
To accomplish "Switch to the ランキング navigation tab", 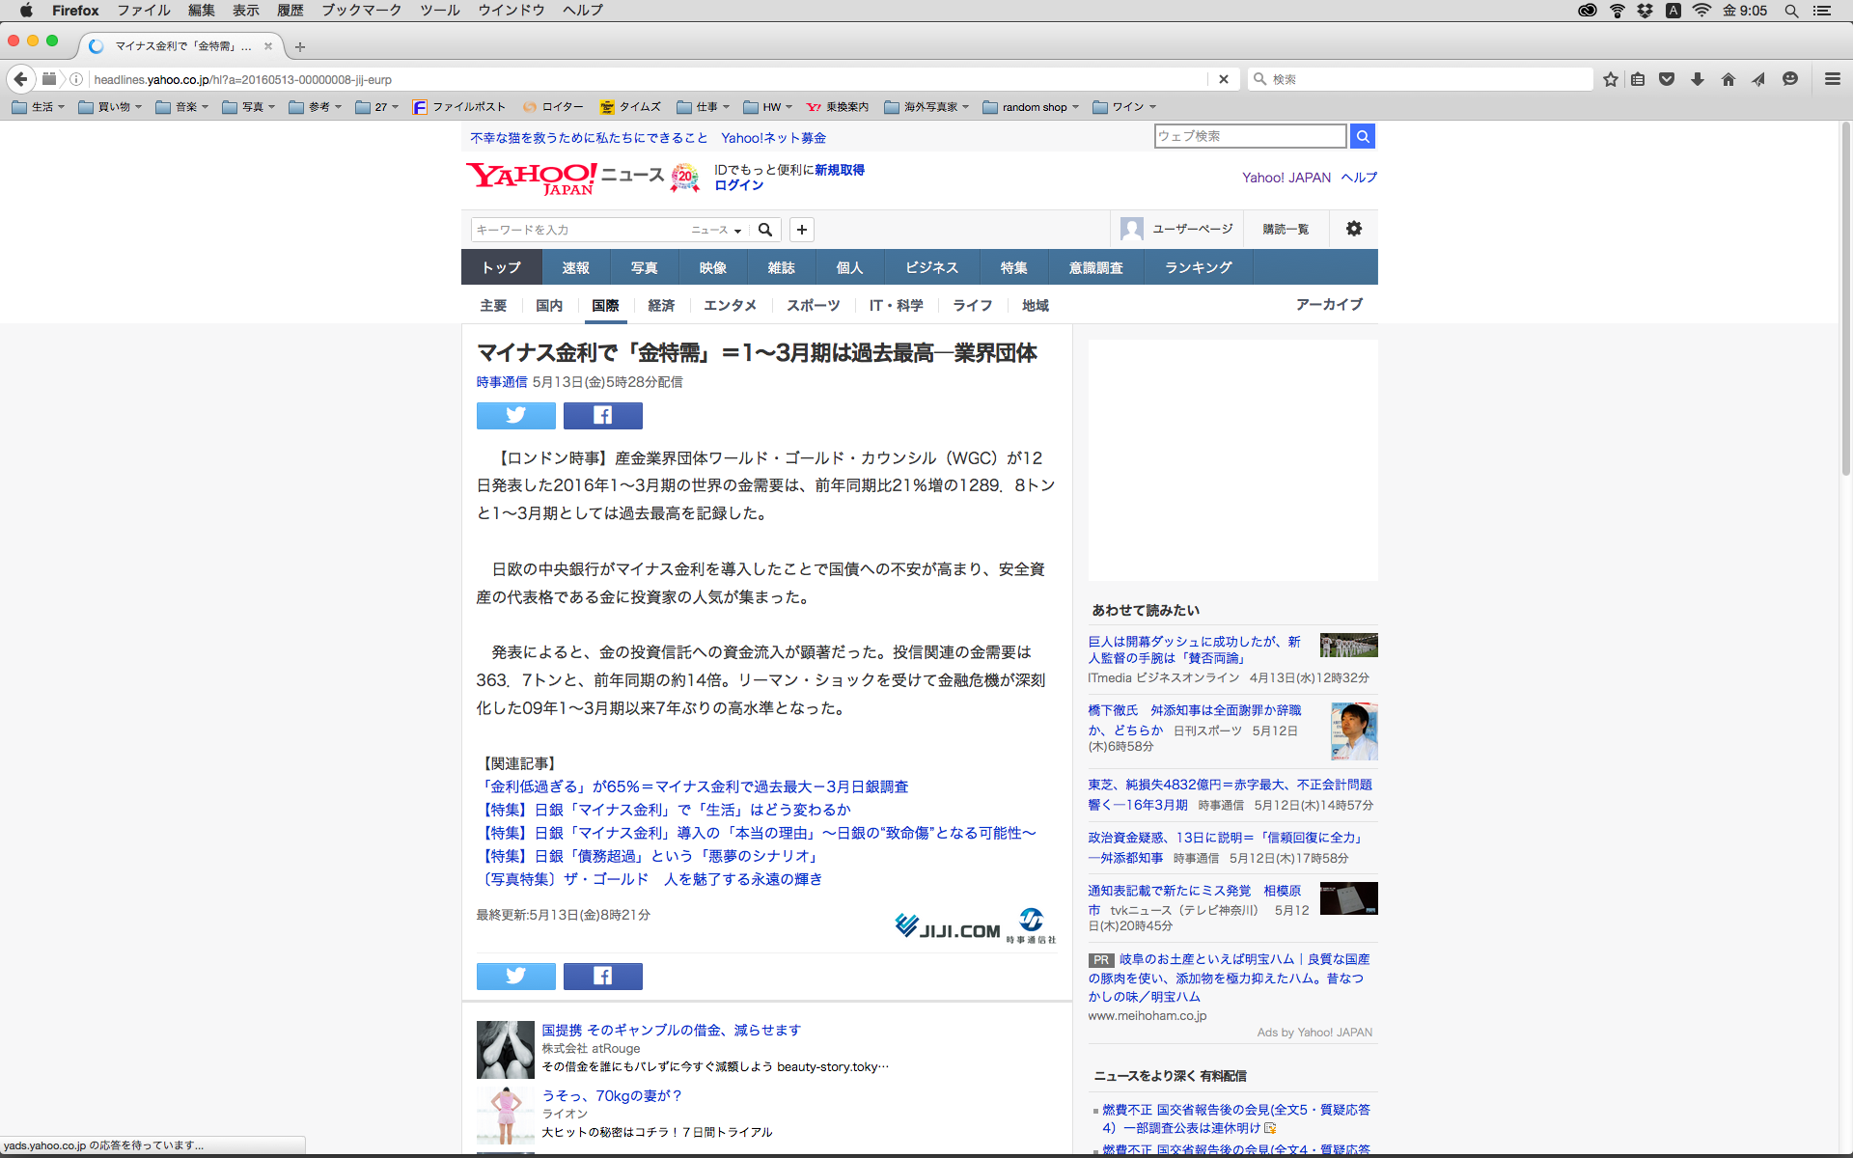I will 1198,267.
